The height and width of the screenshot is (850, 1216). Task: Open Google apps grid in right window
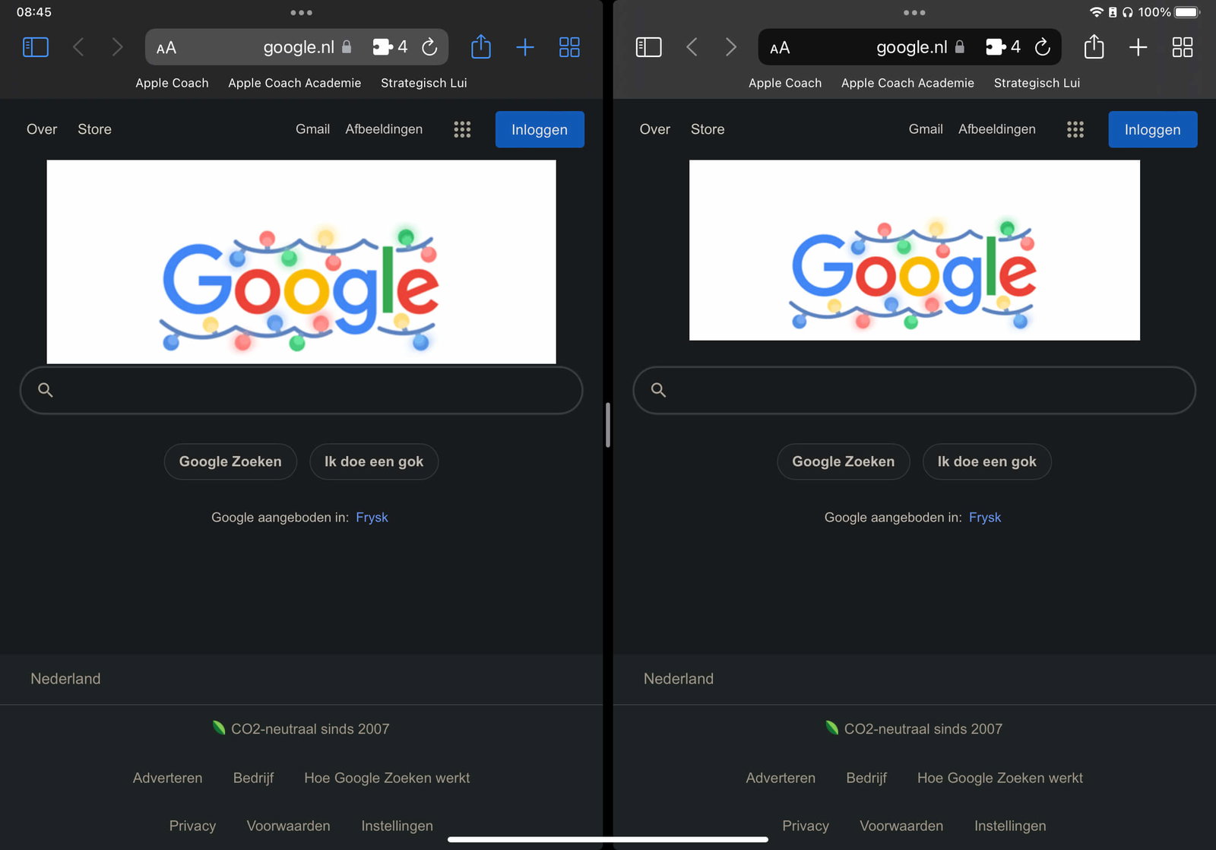[x=1075, y=129]
